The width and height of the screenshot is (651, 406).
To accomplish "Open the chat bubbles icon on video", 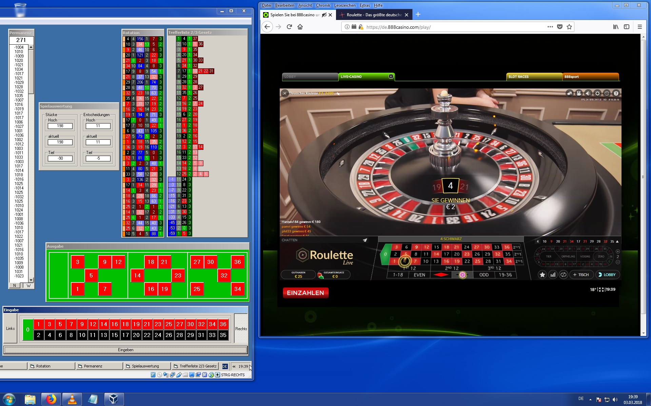I will tap(570, 93).
